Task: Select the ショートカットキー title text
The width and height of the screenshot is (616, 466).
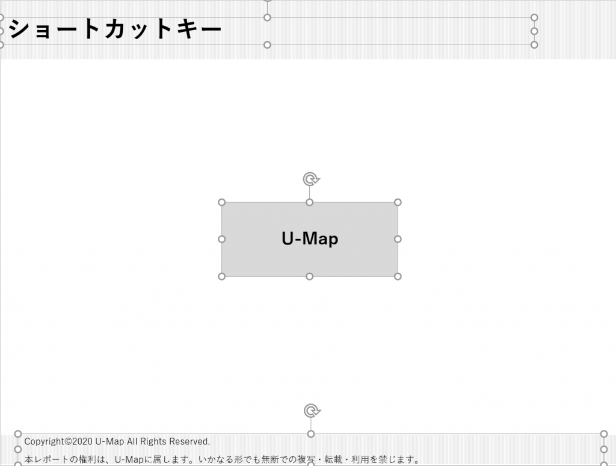Action: pos(115,30)
